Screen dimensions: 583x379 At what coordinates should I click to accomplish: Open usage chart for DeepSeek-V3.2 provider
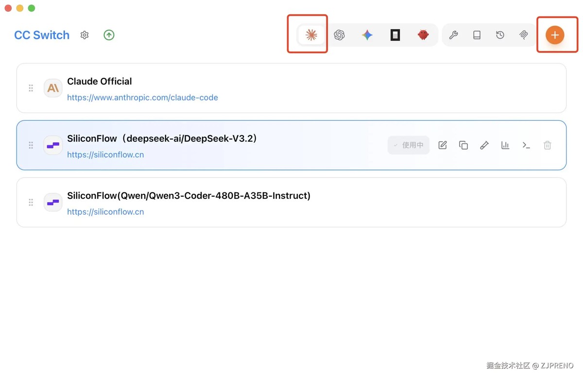click(505, 145)
